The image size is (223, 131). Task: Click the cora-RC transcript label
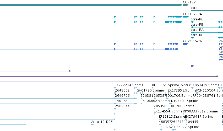pos(197,19)
